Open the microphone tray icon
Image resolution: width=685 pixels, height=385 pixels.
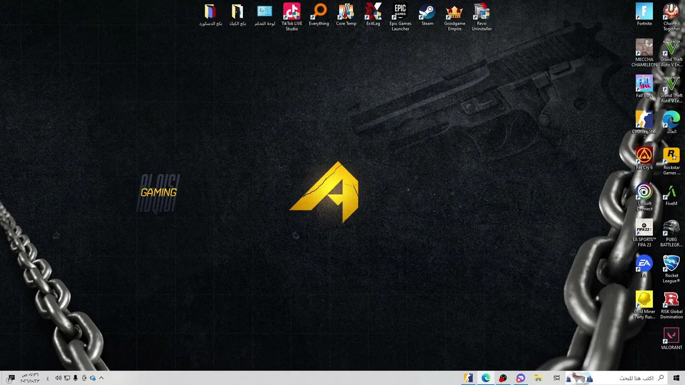(x=75, y=378)
